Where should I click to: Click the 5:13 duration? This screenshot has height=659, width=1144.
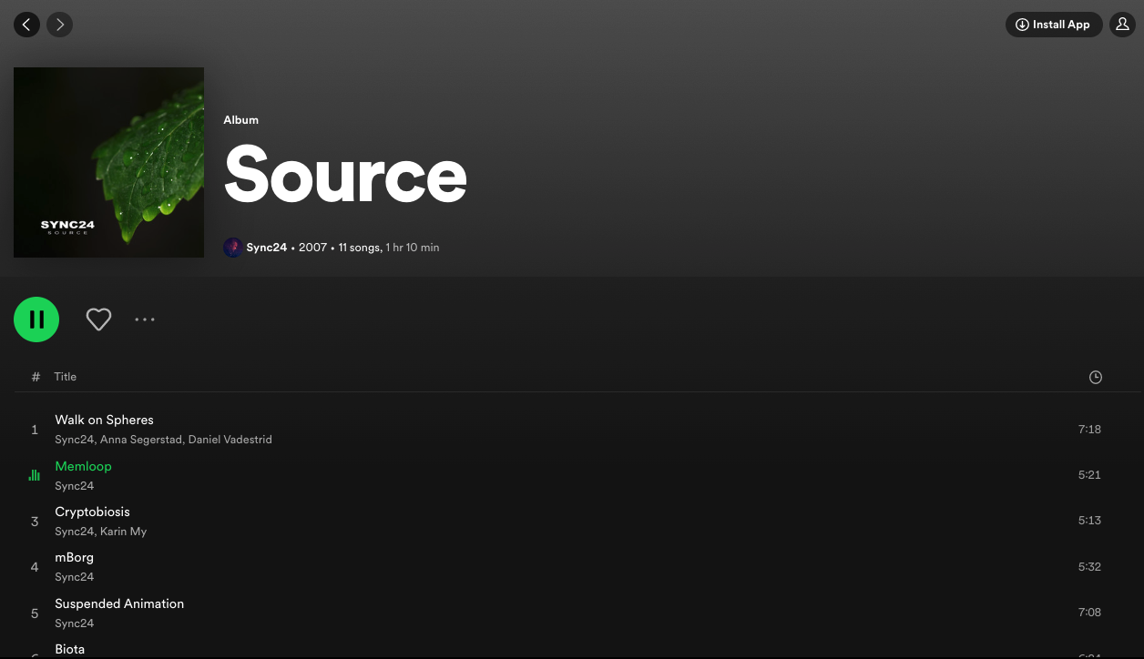pyautogui.click(x=1089, y=521)
